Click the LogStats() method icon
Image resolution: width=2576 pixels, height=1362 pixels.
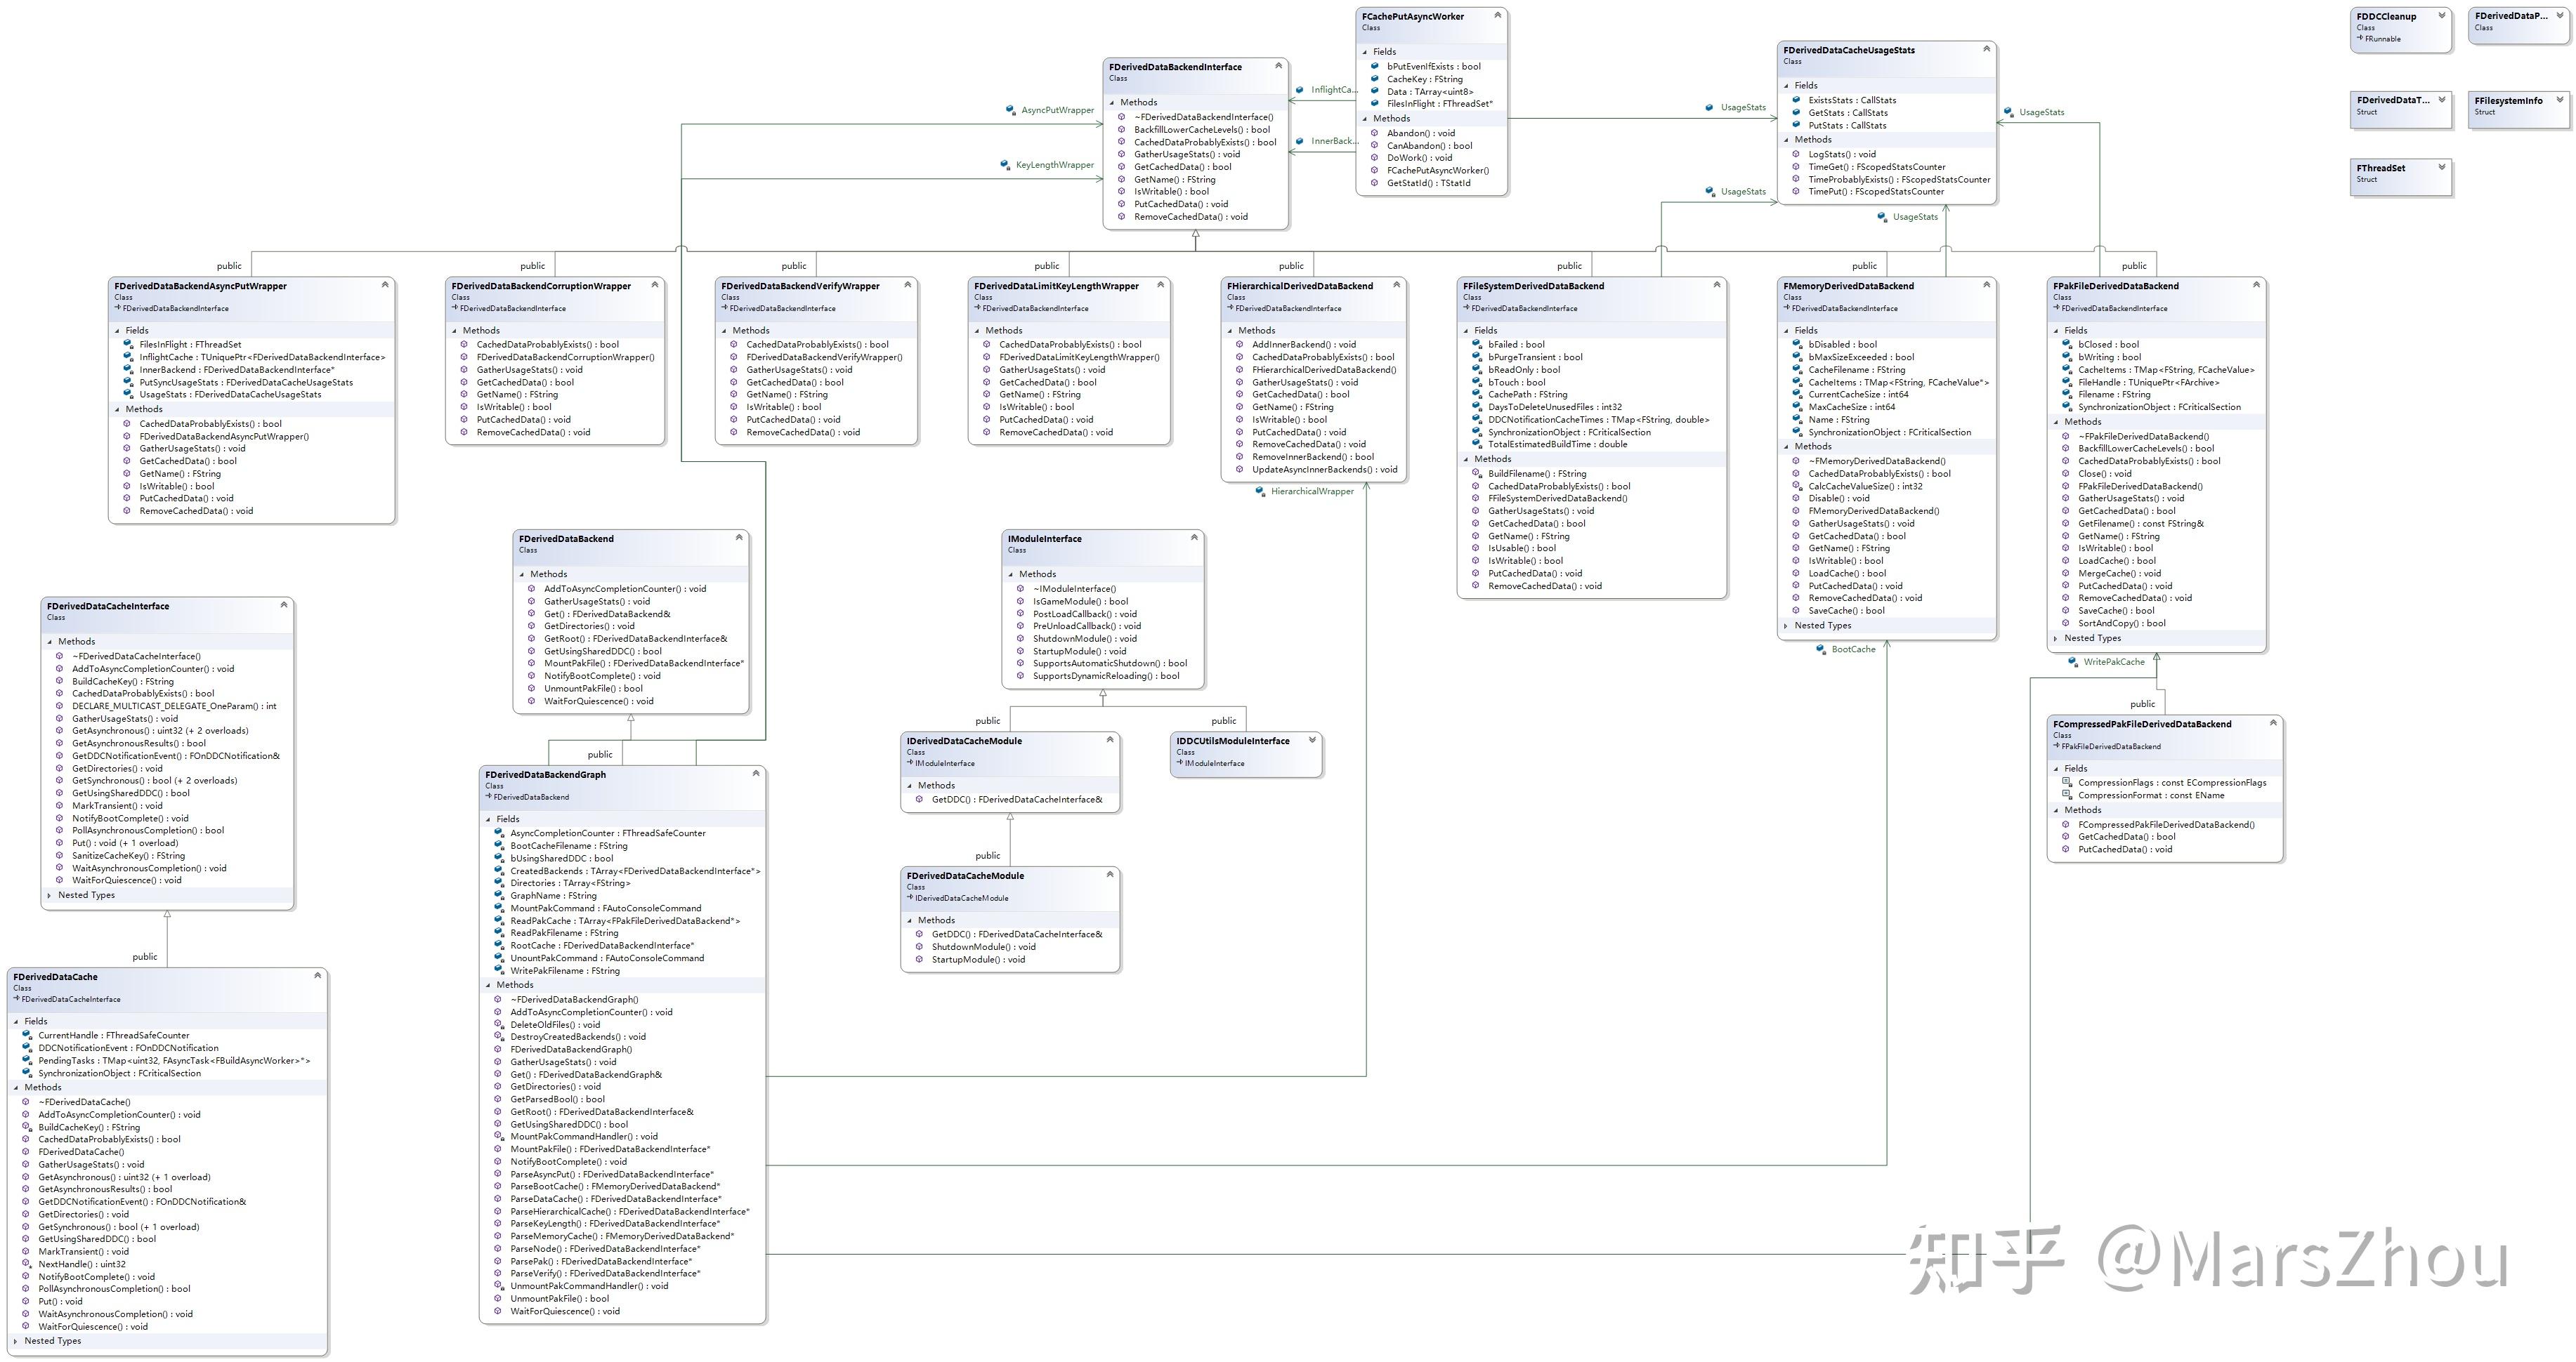tap(1797, 154)
